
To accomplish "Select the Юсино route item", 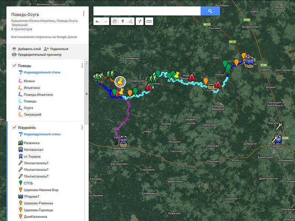I will tap(29, 81).
